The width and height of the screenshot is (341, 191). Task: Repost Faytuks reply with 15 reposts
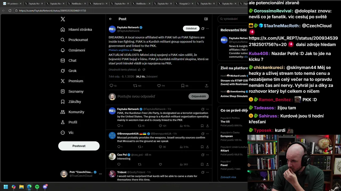[141, 126]
